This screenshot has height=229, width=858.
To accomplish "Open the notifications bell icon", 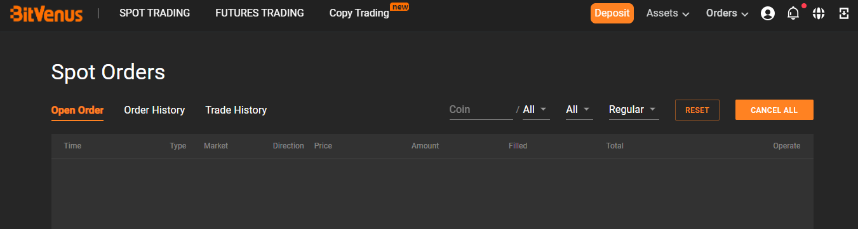I will coord(793,13).
